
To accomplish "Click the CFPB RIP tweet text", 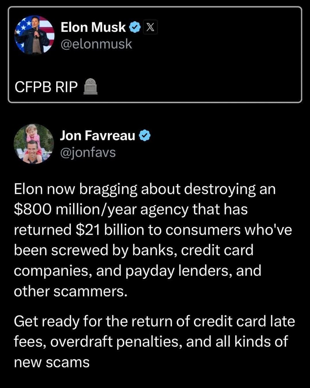I will tap(46, 87).
